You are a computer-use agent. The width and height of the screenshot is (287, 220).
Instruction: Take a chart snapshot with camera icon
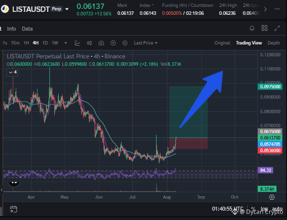101,43
